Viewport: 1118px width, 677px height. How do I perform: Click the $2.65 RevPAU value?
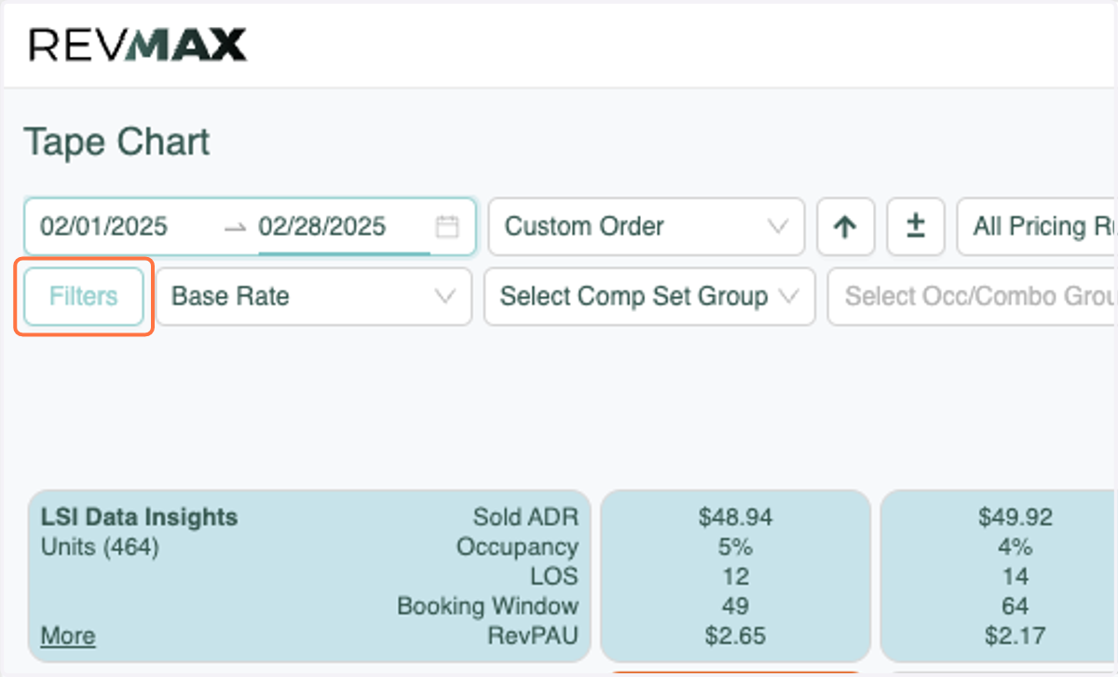pos(735,636)
